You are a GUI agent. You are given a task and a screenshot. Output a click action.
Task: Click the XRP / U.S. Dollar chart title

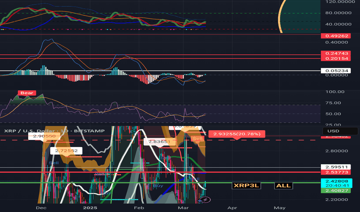pyautogui.click(x=54, y=131)
